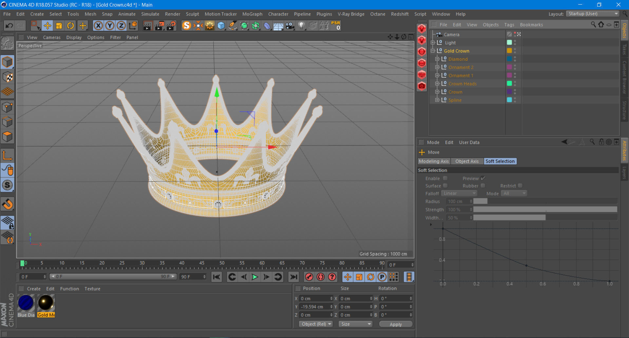
Task: Switch to Object Axis tab
Action: coord(467,161)
